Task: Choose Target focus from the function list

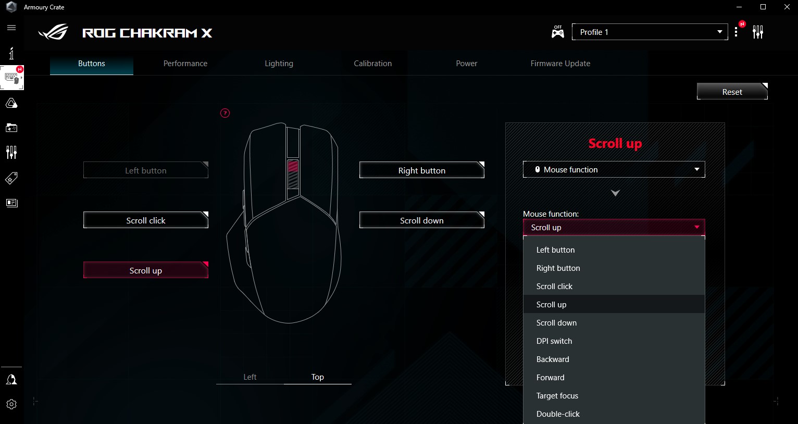Action: click(614, 396)
